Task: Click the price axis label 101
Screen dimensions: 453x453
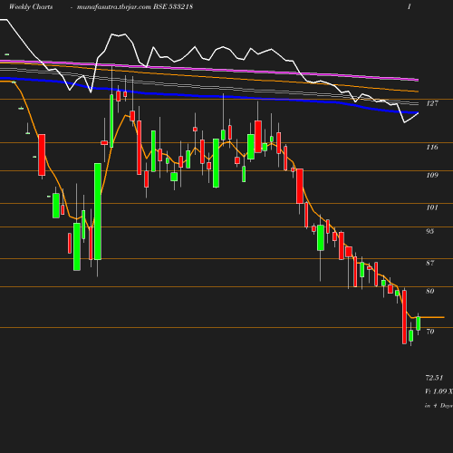Action: coord(432,207)
